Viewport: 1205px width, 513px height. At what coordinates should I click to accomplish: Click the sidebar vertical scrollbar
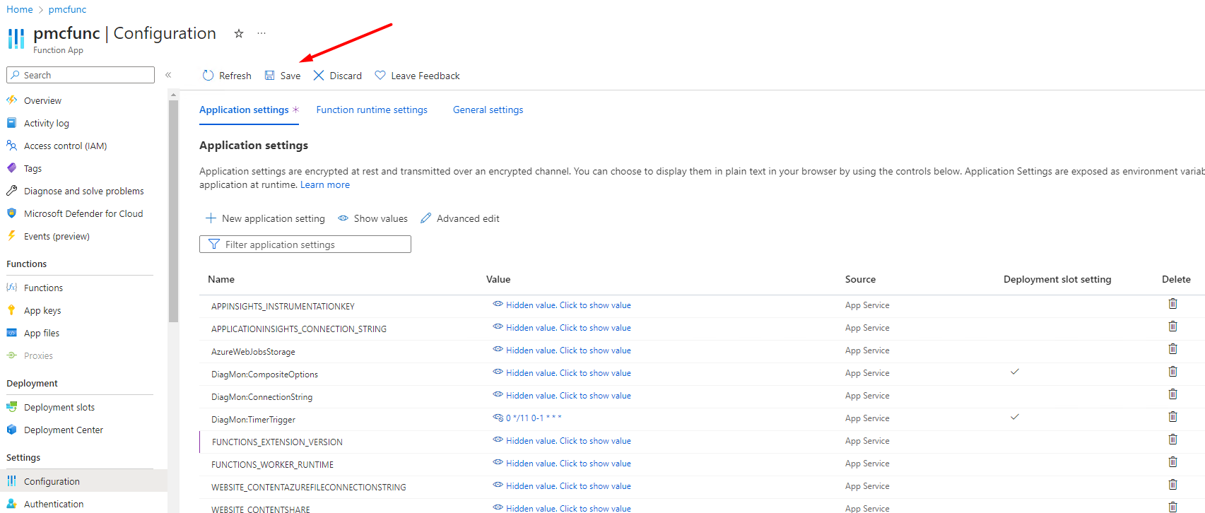pos(174,211)
